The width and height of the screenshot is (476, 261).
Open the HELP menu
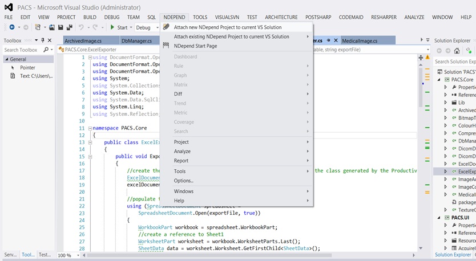click(x=466, y=17)
